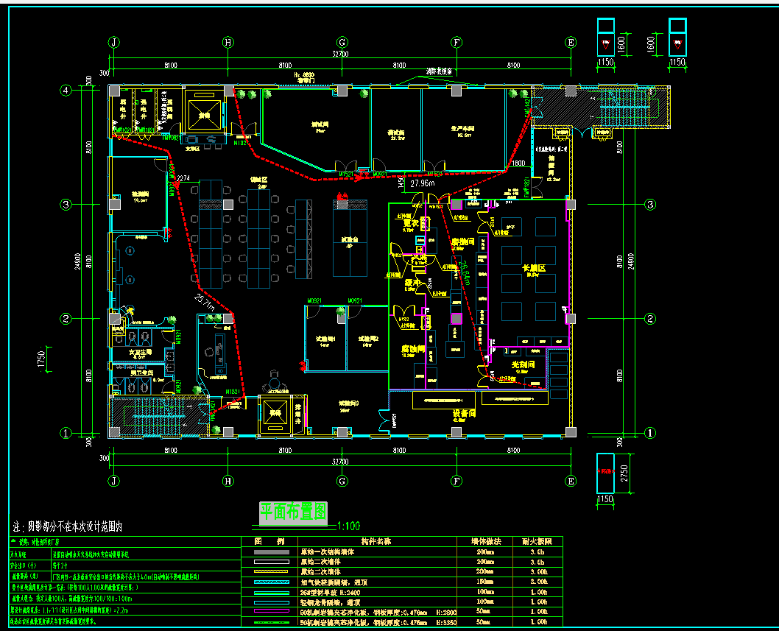Click the bottom elevator shaft symbol
779x631 pixels.
(x=277, y=414)
